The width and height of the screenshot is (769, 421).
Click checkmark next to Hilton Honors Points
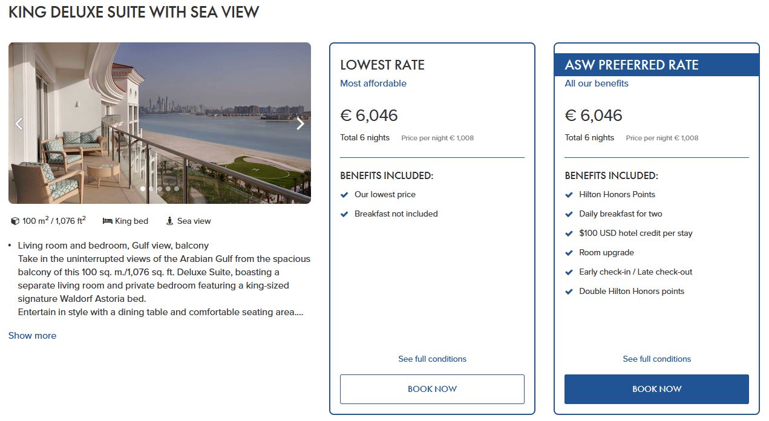[569, 195]
